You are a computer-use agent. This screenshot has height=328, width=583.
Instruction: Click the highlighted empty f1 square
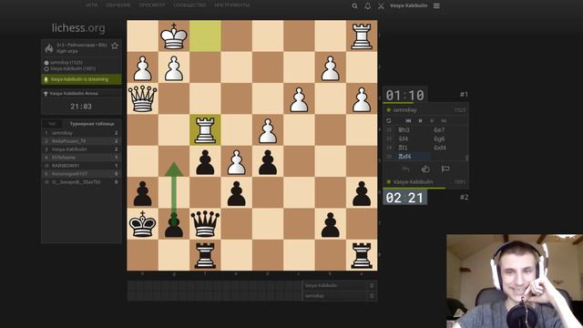click(205, 36)
